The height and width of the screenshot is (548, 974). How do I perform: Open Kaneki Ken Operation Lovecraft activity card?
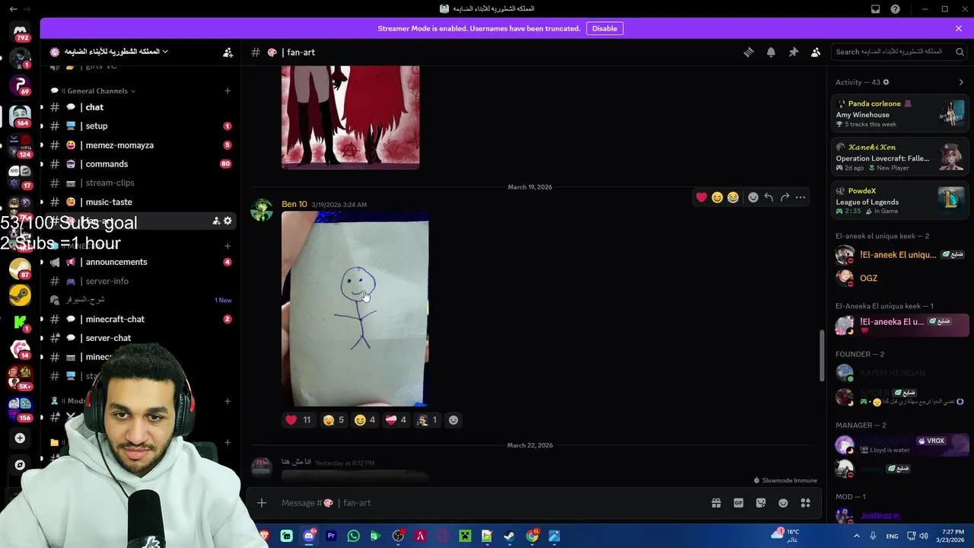coord(899,158)
